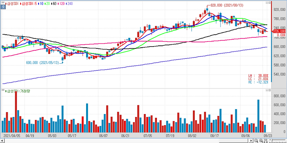The width and height of the screenshot is (287, 143).
Task: Click the 780,000 price axis label
Action: (x=280, y=19)
